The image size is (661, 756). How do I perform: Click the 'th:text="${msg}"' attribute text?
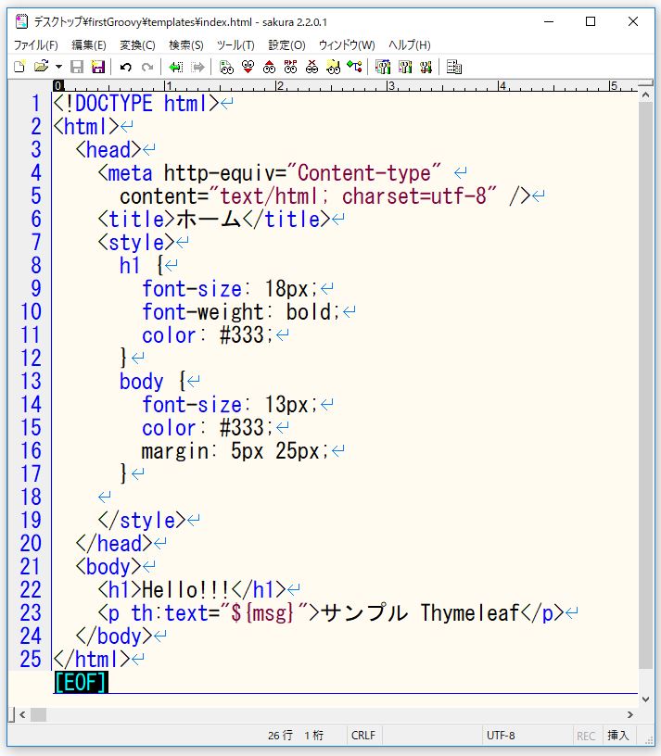pyautogui.click(x=220, y=612)
